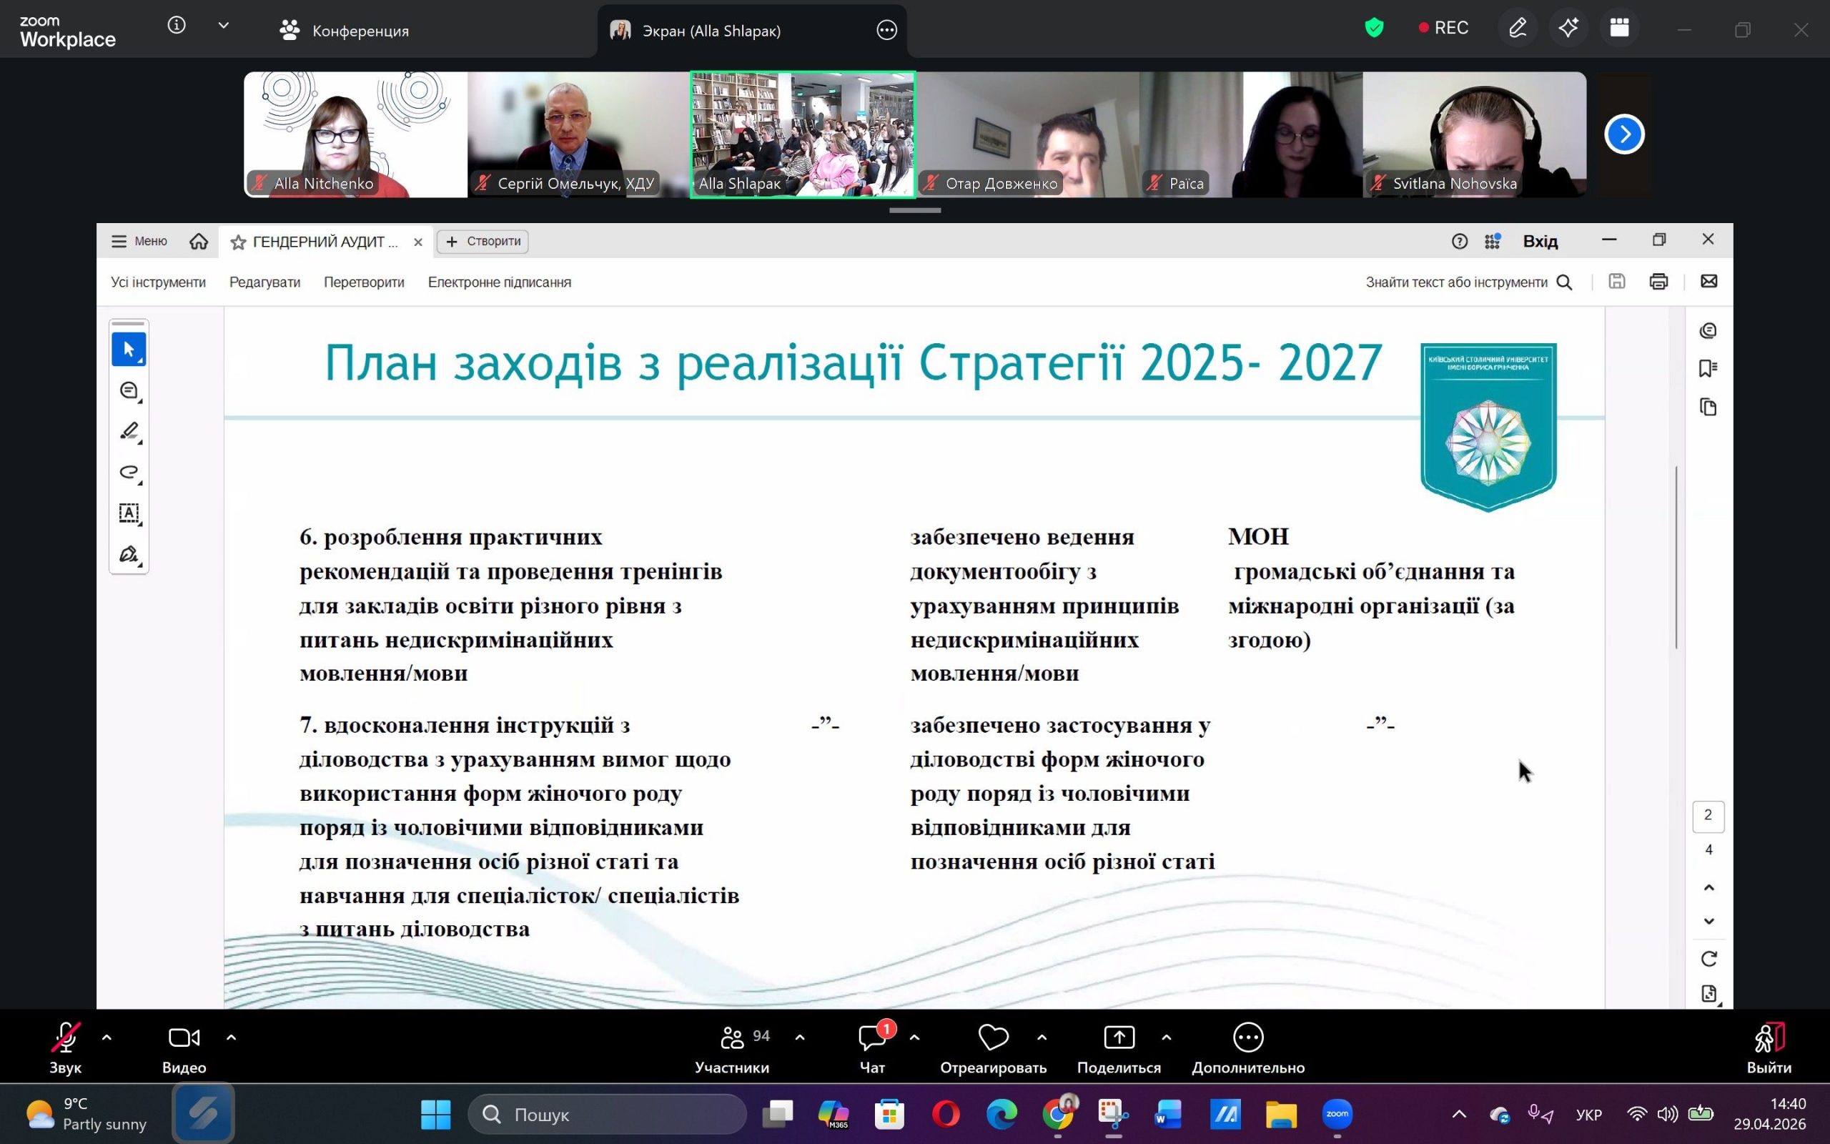Select Сергій Омельчук video thumbnail
The height and width of the screenshot is (1144, 1830).
click(578, 134)
